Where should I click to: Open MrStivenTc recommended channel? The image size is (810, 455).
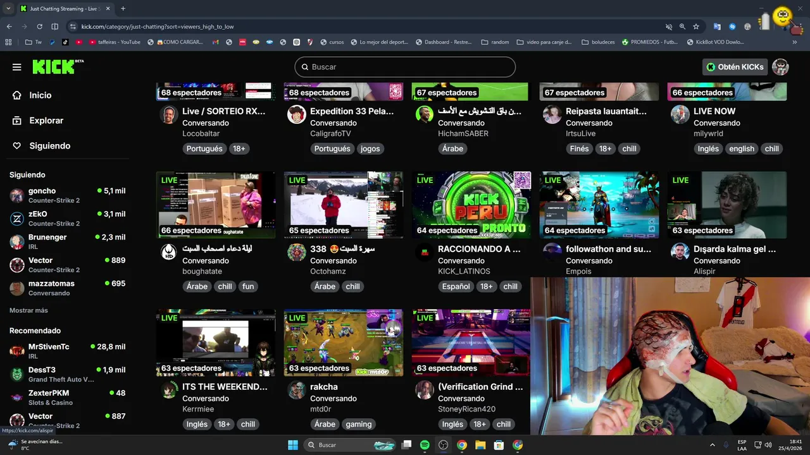68,351
